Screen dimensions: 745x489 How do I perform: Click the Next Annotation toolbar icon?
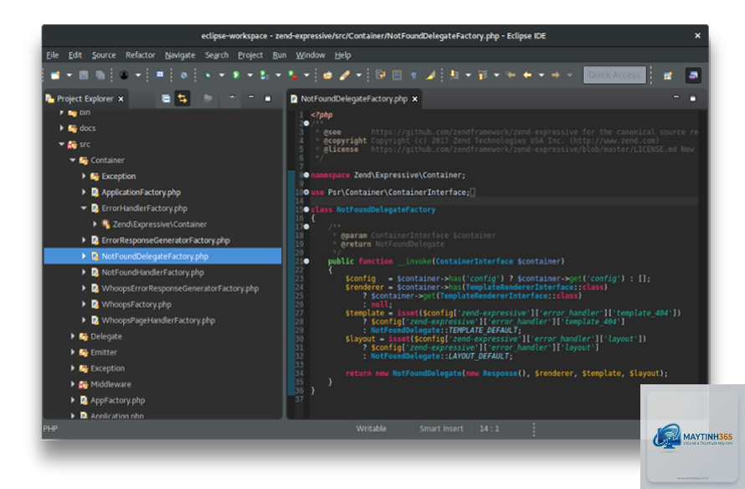point(455,75)
